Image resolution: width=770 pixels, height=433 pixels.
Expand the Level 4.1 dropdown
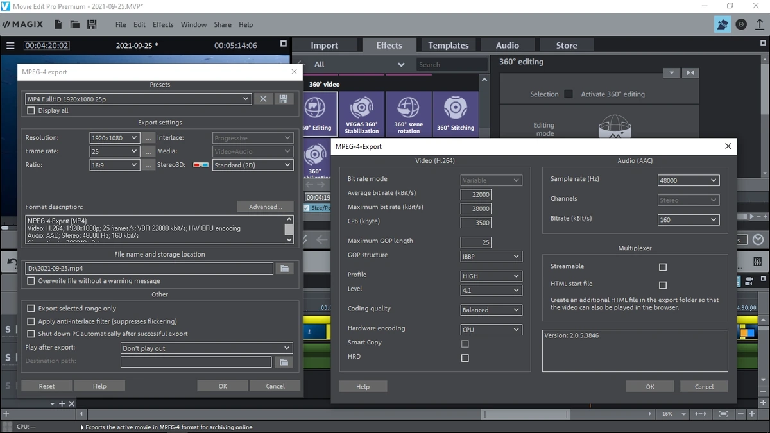(491, 291)
